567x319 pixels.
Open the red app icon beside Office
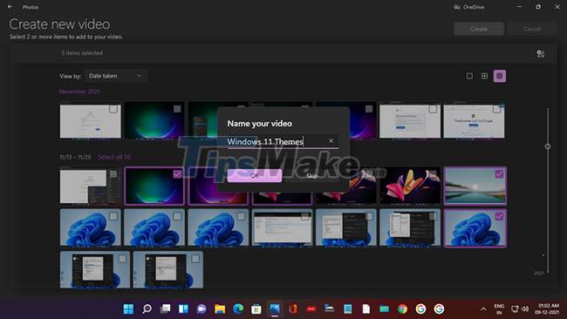click(x=311, y=309)
